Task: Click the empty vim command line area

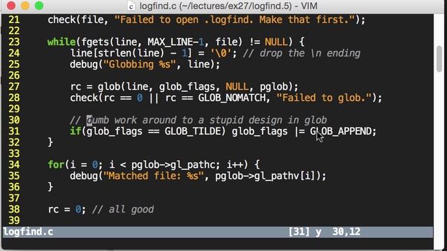Action: (217, 243)
